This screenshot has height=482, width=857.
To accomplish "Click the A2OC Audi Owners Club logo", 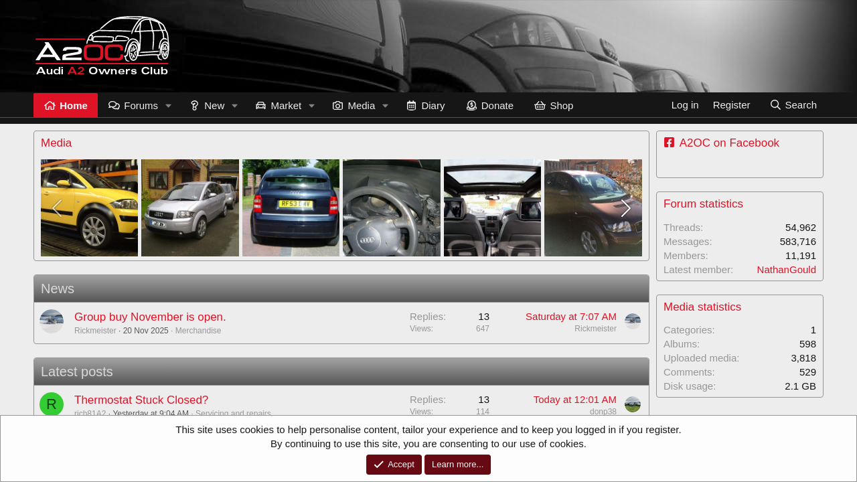I will [x=102, y=46].
